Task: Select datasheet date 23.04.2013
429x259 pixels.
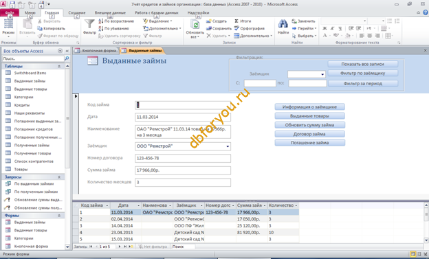Action: coord(126,232)
